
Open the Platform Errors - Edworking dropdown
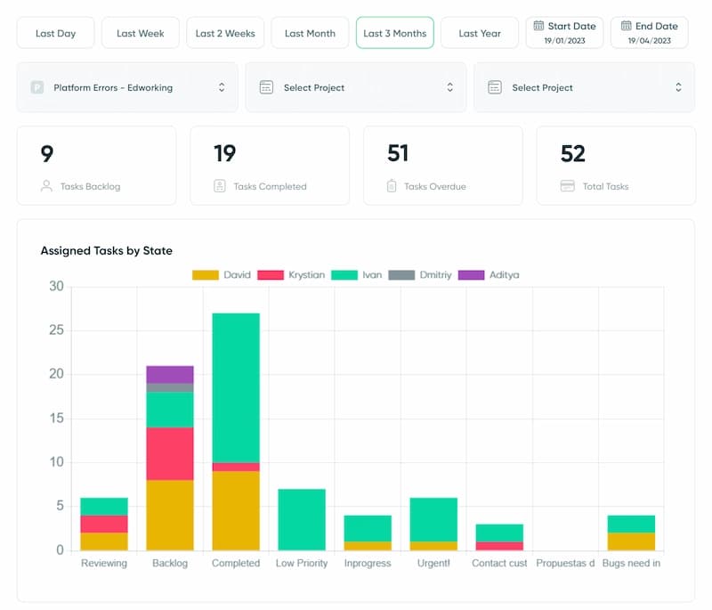[127, 87]
